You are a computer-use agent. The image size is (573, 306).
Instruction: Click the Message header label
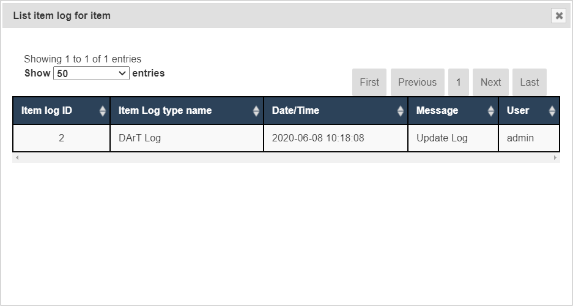click(437, 111)
